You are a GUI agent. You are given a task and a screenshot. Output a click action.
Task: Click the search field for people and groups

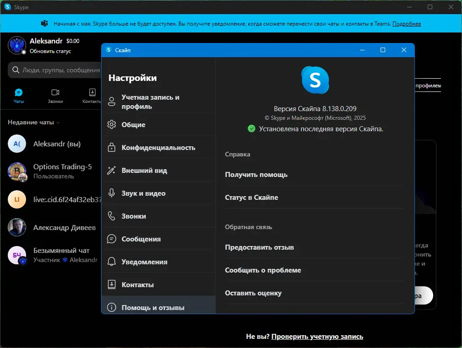[55, 70]
